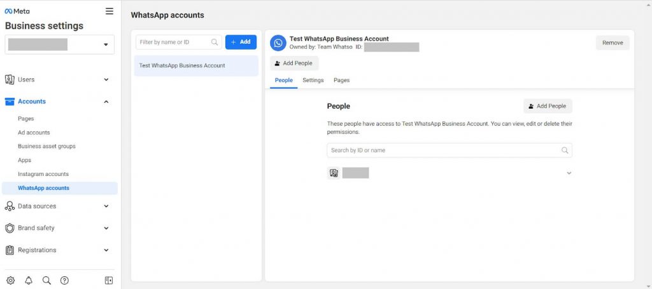
Task: Click the search magnifier icon in footer
Action: (46, 280)
